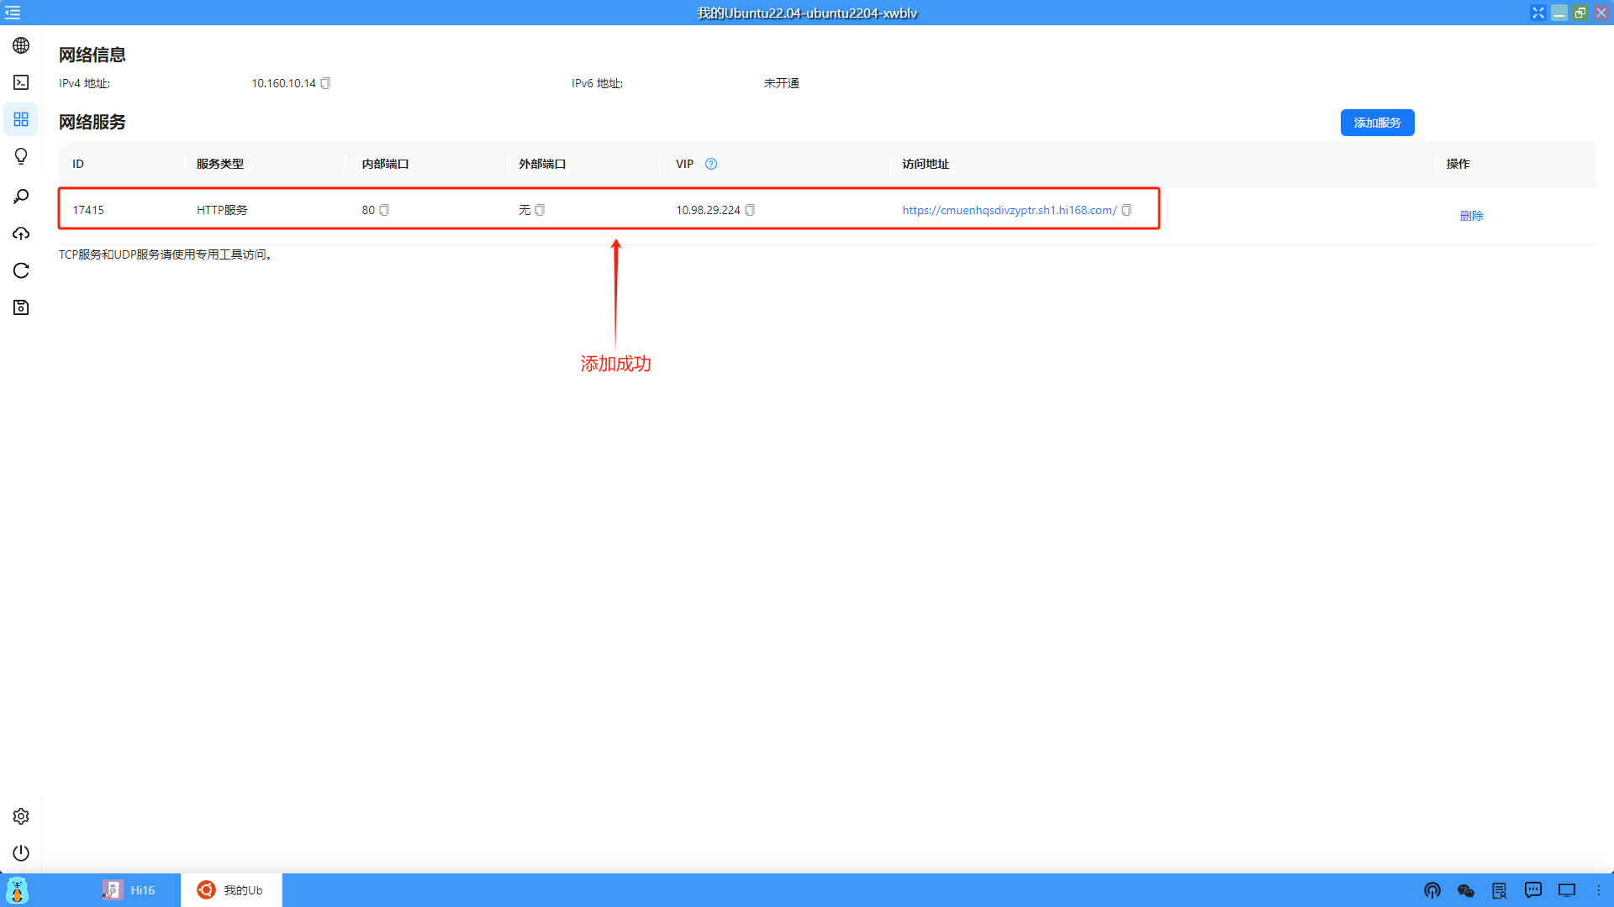Switch to the Hi16 taskbar tab
Screen dimensions: 1614x907
[x=134, y=889]
